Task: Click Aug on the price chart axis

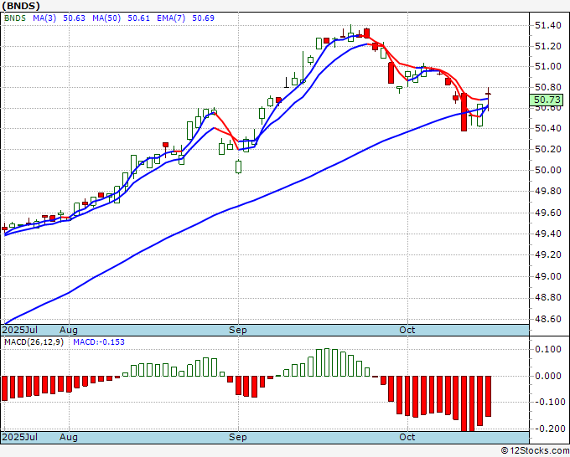Action: pyautogui.click(x=69, y=330)
